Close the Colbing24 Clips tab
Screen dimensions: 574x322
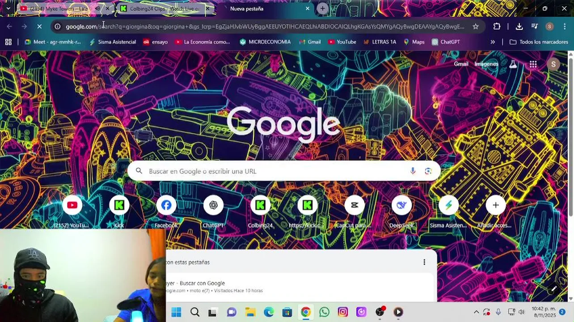pyautogui.click(x=207, y=8)
